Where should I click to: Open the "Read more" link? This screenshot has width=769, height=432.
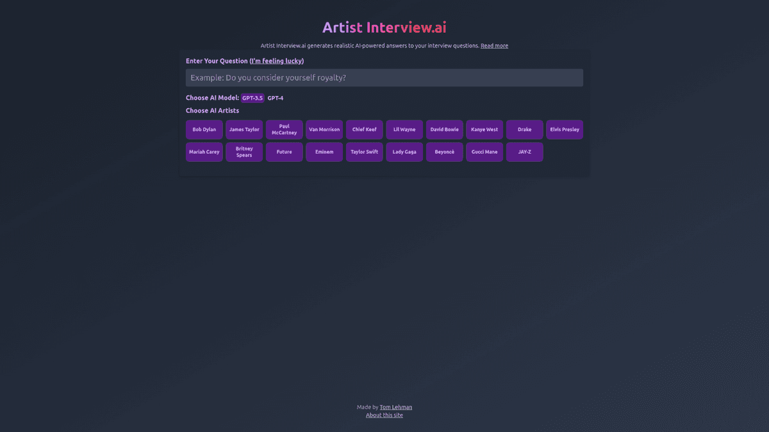tap(494, 45)
